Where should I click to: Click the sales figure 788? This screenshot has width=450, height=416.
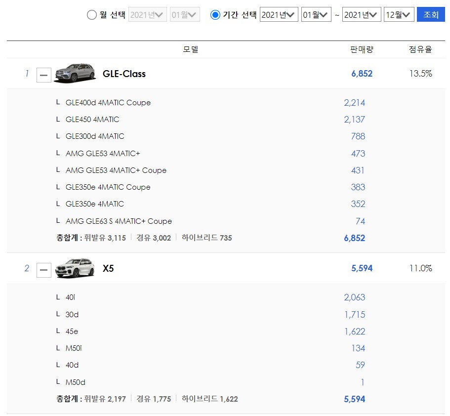[358, 136]
